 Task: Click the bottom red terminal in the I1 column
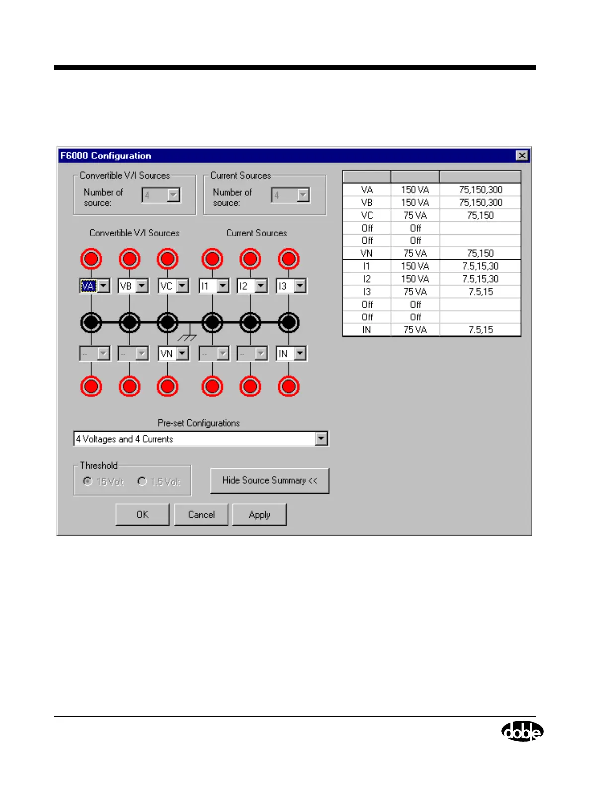[212, 387]
